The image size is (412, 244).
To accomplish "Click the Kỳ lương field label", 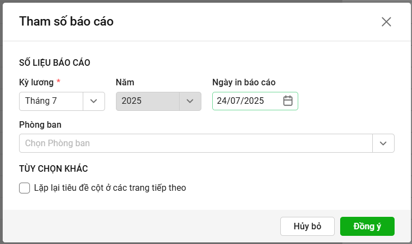I will (36, 83).
